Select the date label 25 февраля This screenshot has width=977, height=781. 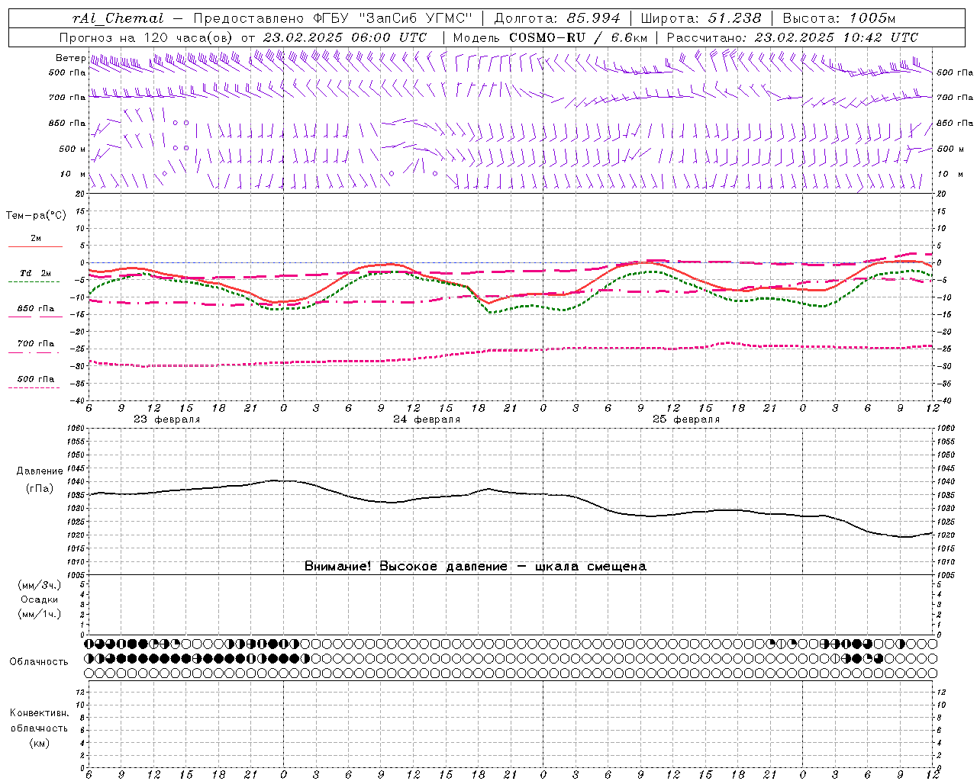point(686,419)
